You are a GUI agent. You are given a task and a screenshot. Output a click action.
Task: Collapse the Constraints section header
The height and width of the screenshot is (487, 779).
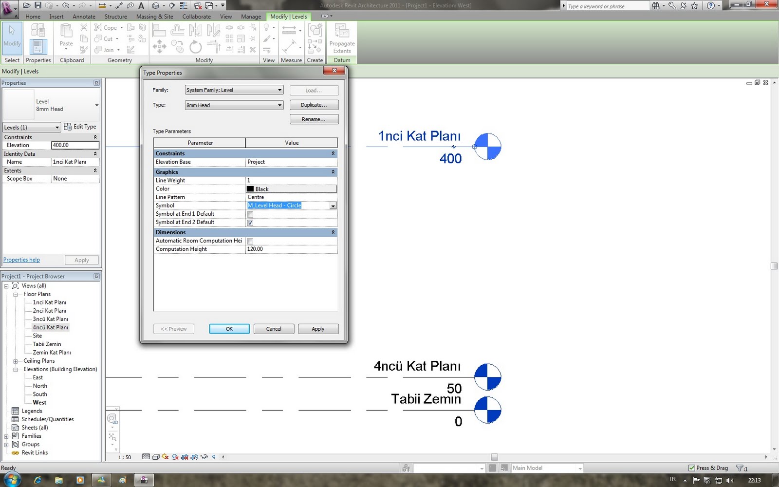coord(333,153)
